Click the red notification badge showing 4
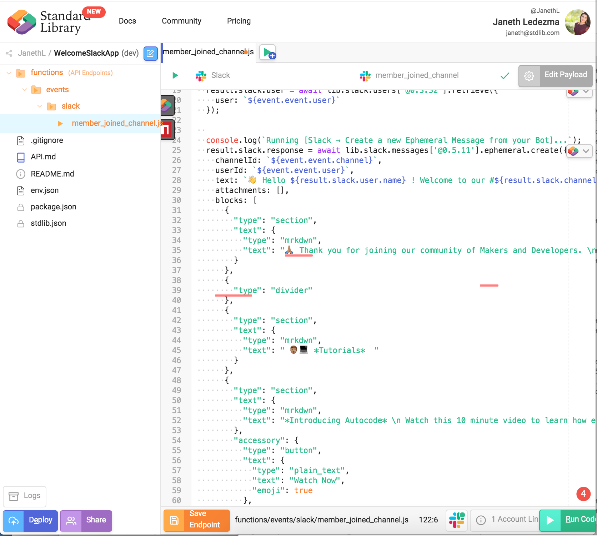This screenshot has height=536, width=597. (x=583, y=494)
